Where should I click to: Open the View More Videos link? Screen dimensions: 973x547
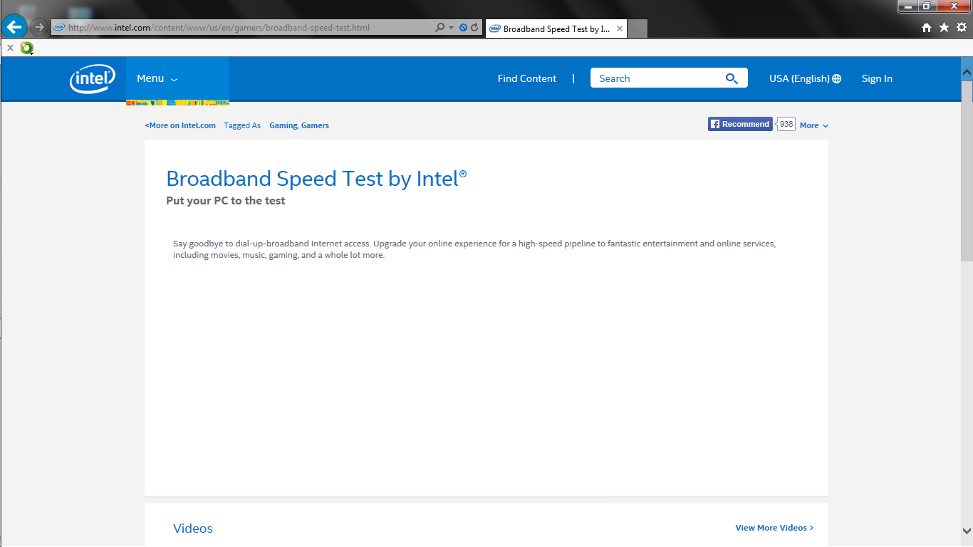coord(774,528)
